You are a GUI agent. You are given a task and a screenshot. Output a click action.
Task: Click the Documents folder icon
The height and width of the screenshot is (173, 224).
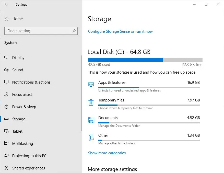[x=91, y=120]
